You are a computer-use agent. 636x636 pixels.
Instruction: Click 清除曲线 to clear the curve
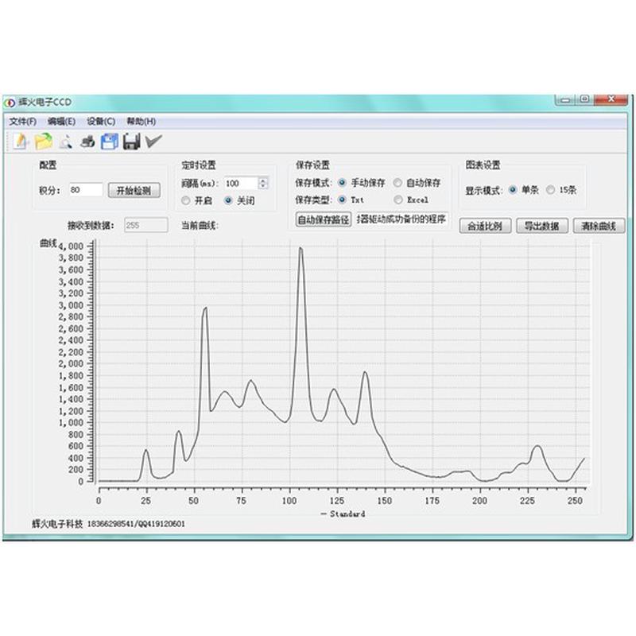tap(599, 225)
